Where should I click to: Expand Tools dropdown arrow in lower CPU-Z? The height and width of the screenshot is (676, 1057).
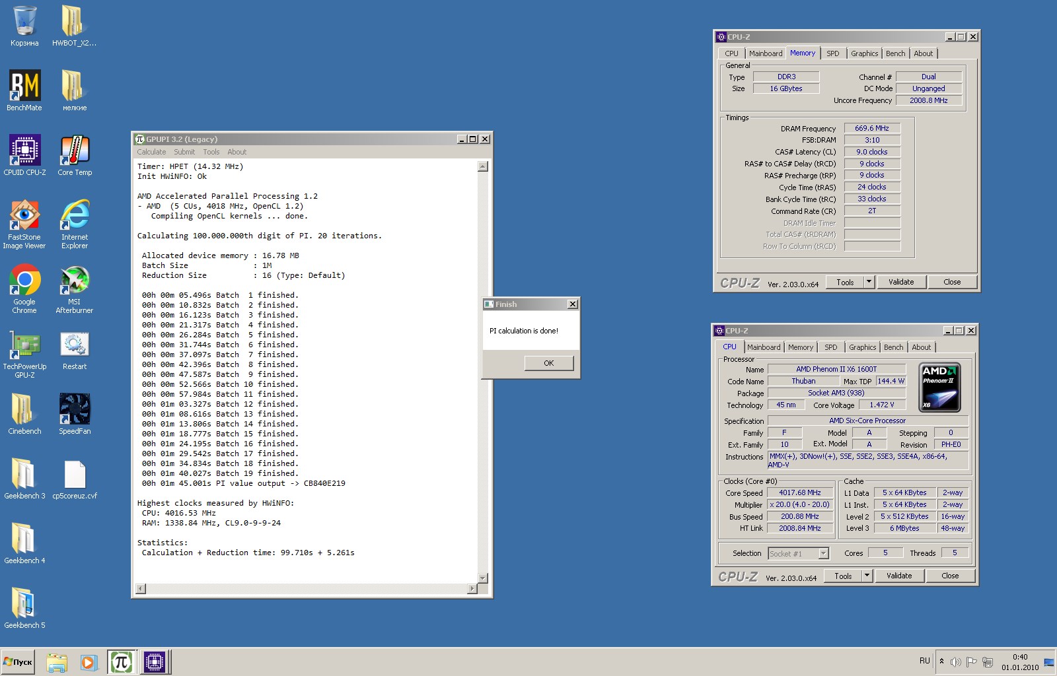(867, 576)
